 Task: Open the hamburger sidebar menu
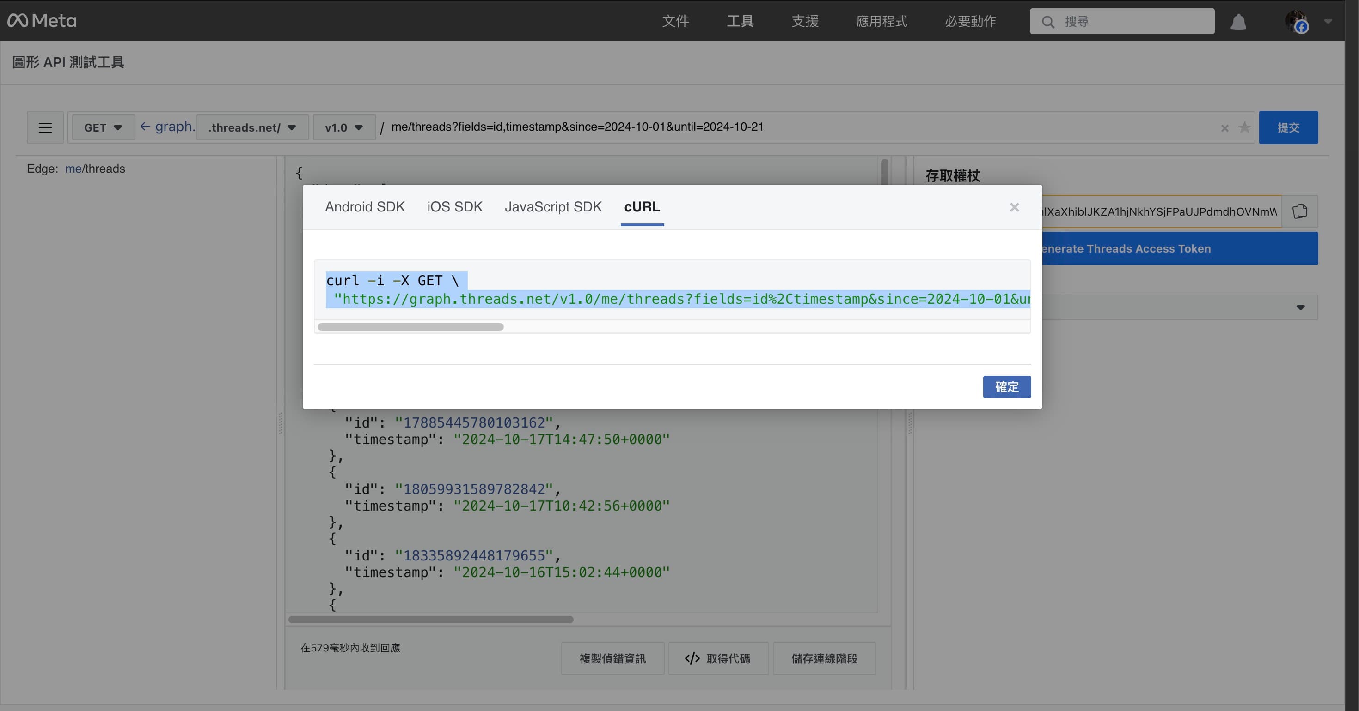45,127
